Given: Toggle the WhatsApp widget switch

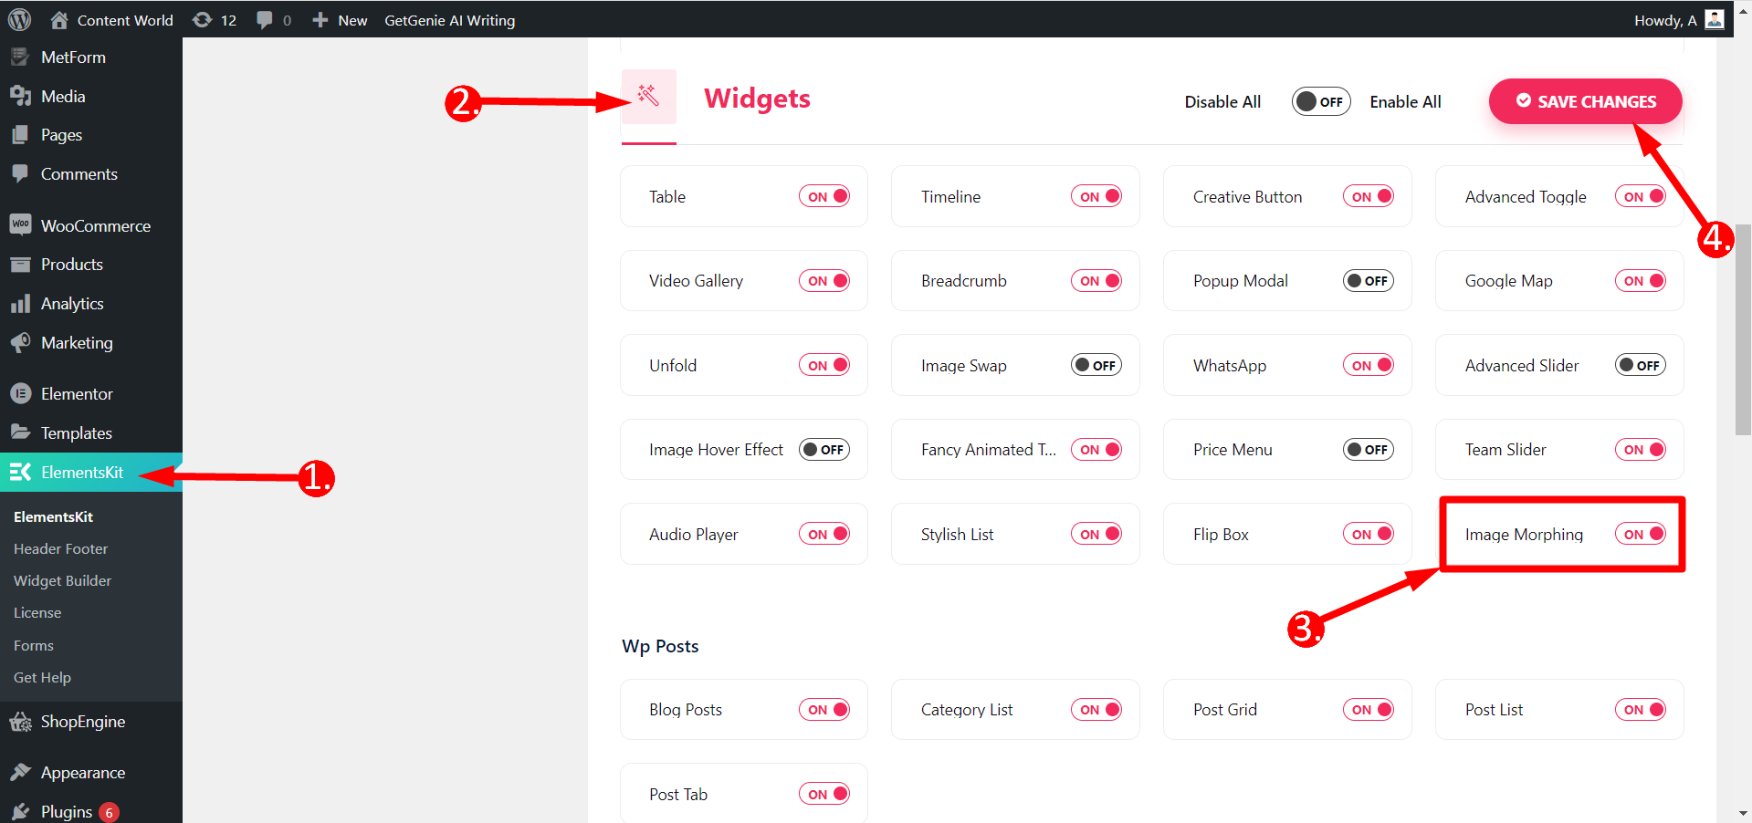Looking at the screenshot, I should (x=1369, y=365).
